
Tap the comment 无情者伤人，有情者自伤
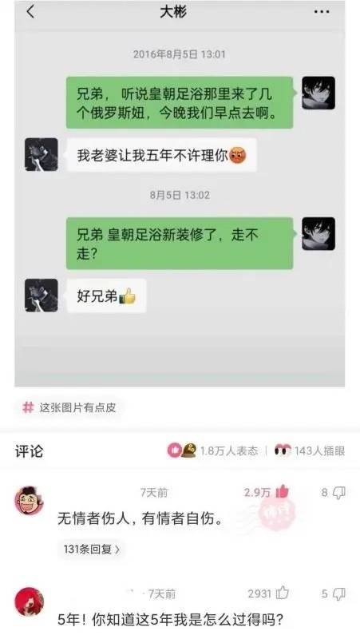click(x=140, y=518)
